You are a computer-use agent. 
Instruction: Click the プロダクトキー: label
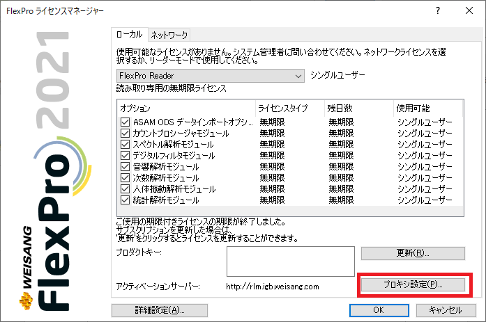point(139,252)
